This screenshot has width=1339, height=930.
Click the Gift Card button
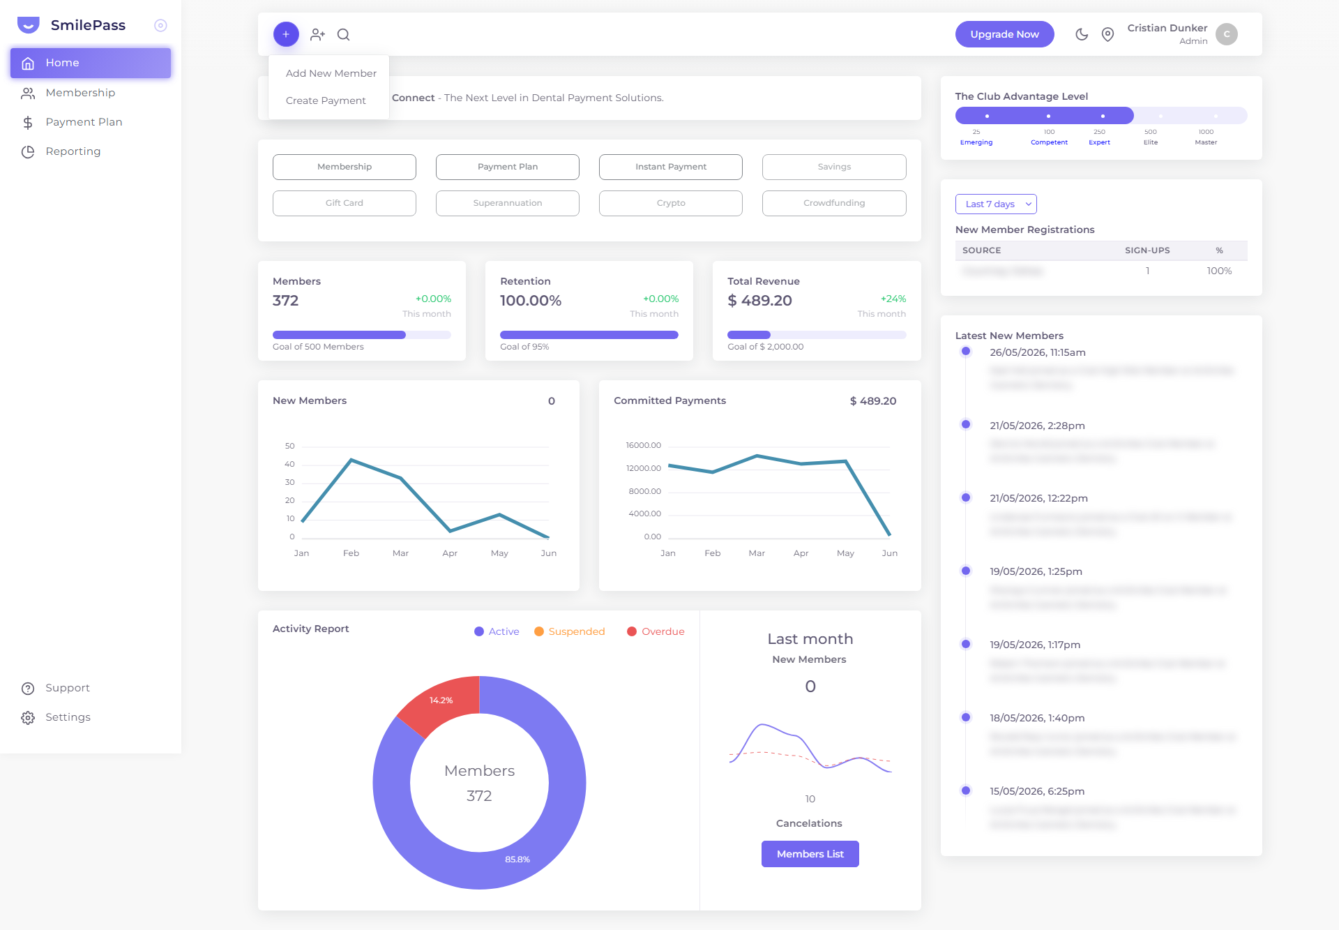click(345, 203)
